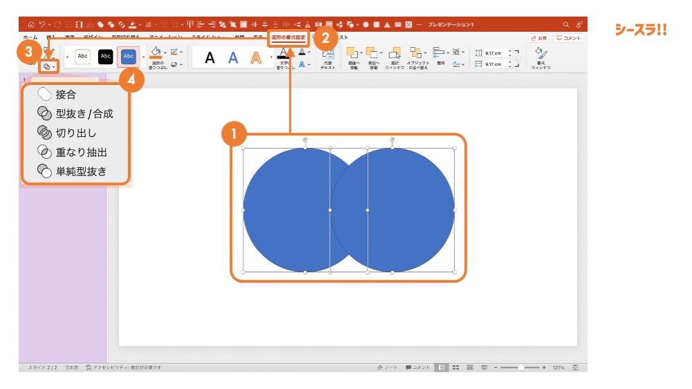Open the 書式ウインドウ format pane
This screenshot has height=389, width=692.
click(x=541, y=55)
